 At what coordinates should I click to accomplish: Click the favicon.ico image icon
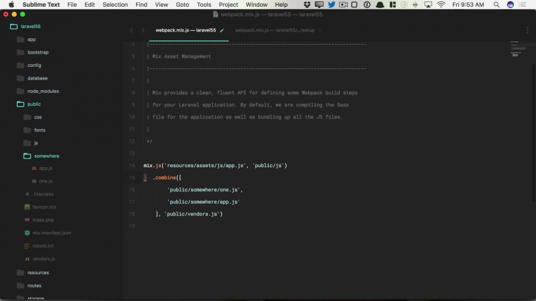click(27, 207)
